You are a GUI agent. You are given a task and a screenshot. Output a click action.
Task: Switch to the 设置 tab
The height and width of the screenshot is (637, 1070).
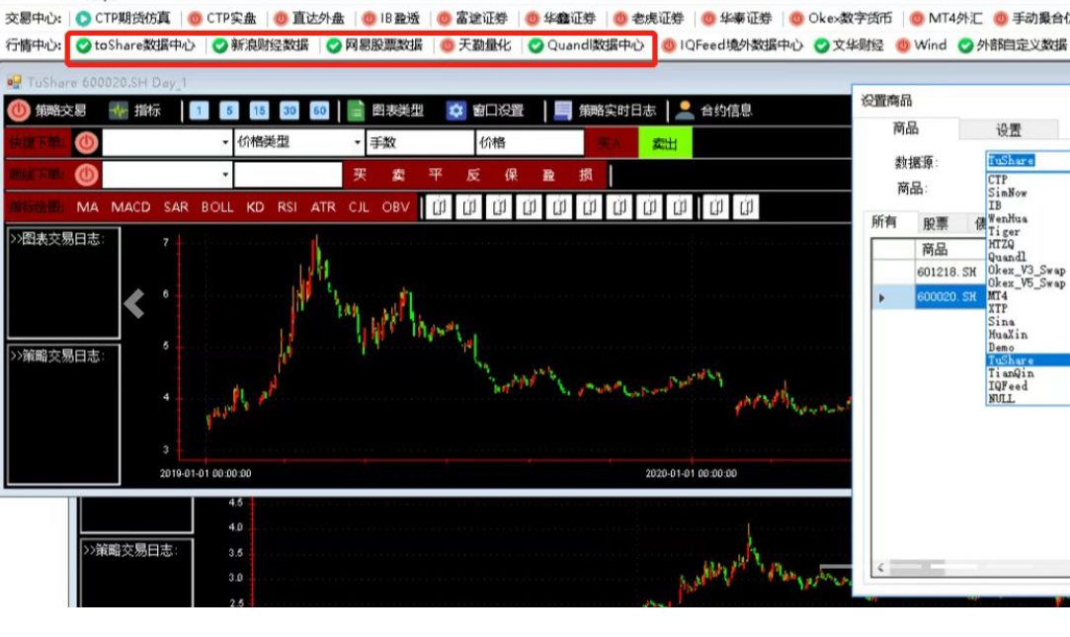pos(1008,130)
